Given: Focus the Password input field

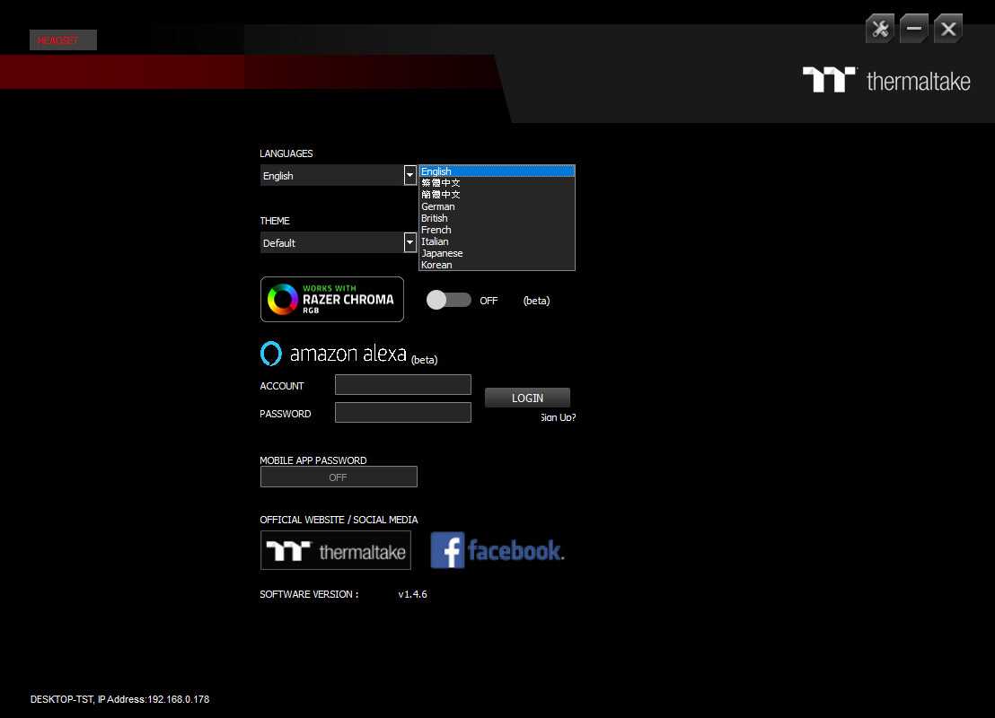Looking at the screenshot, I should [x=402, y=413].
